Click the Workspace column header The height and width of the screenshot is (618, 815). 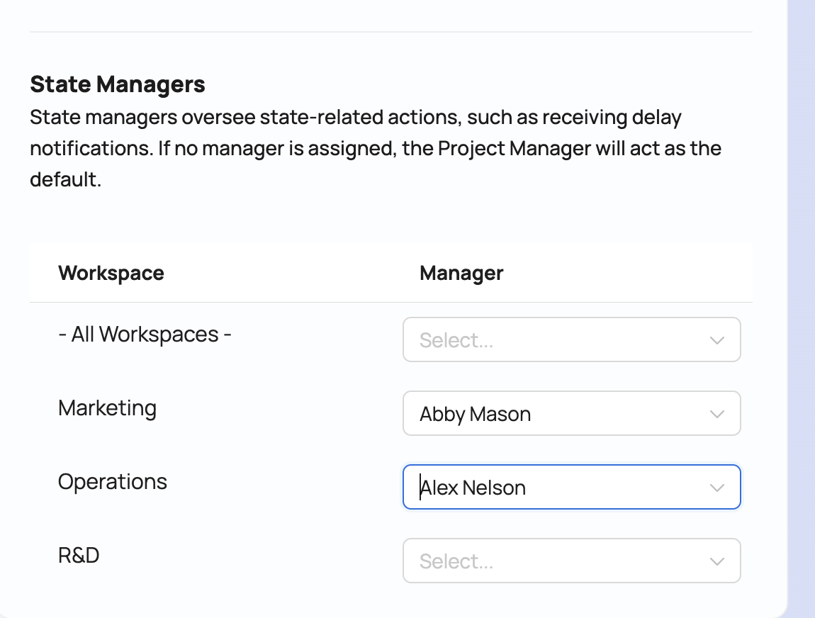point(111,273)
